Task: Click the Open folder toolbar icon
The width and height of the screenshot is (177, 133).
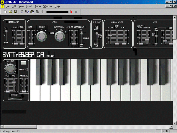Action: click(11, 12)
